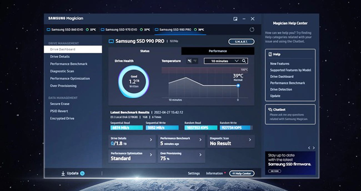Expand the Performance Benchmark card arrow
Viewport: 361px width, 191px height.
200,140
